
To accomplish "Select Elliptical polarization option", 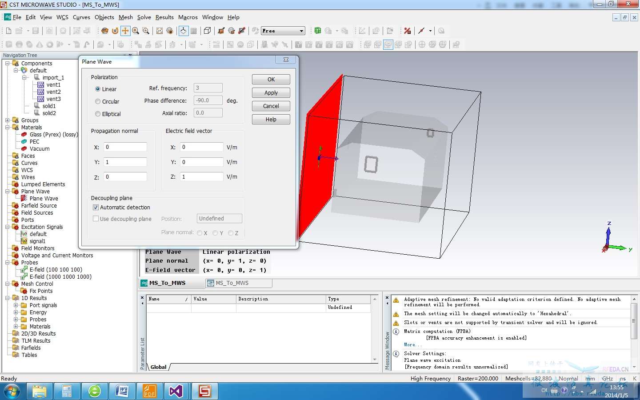I will click(x=98, y=114).
